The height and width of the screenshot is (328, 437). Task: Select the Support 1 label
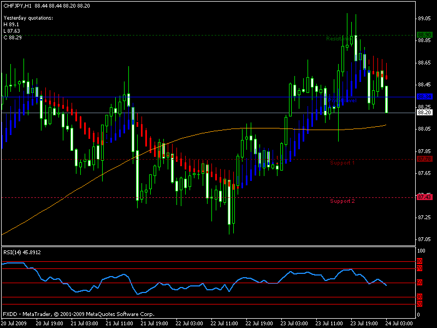(x=342, y=163)
